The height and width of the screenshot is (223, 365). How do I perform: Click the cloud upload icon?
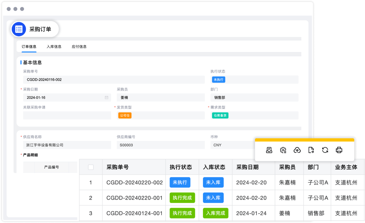(x=297, y=150)
